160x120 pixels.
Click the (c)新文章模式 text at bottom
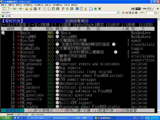[x=41, y=110]
